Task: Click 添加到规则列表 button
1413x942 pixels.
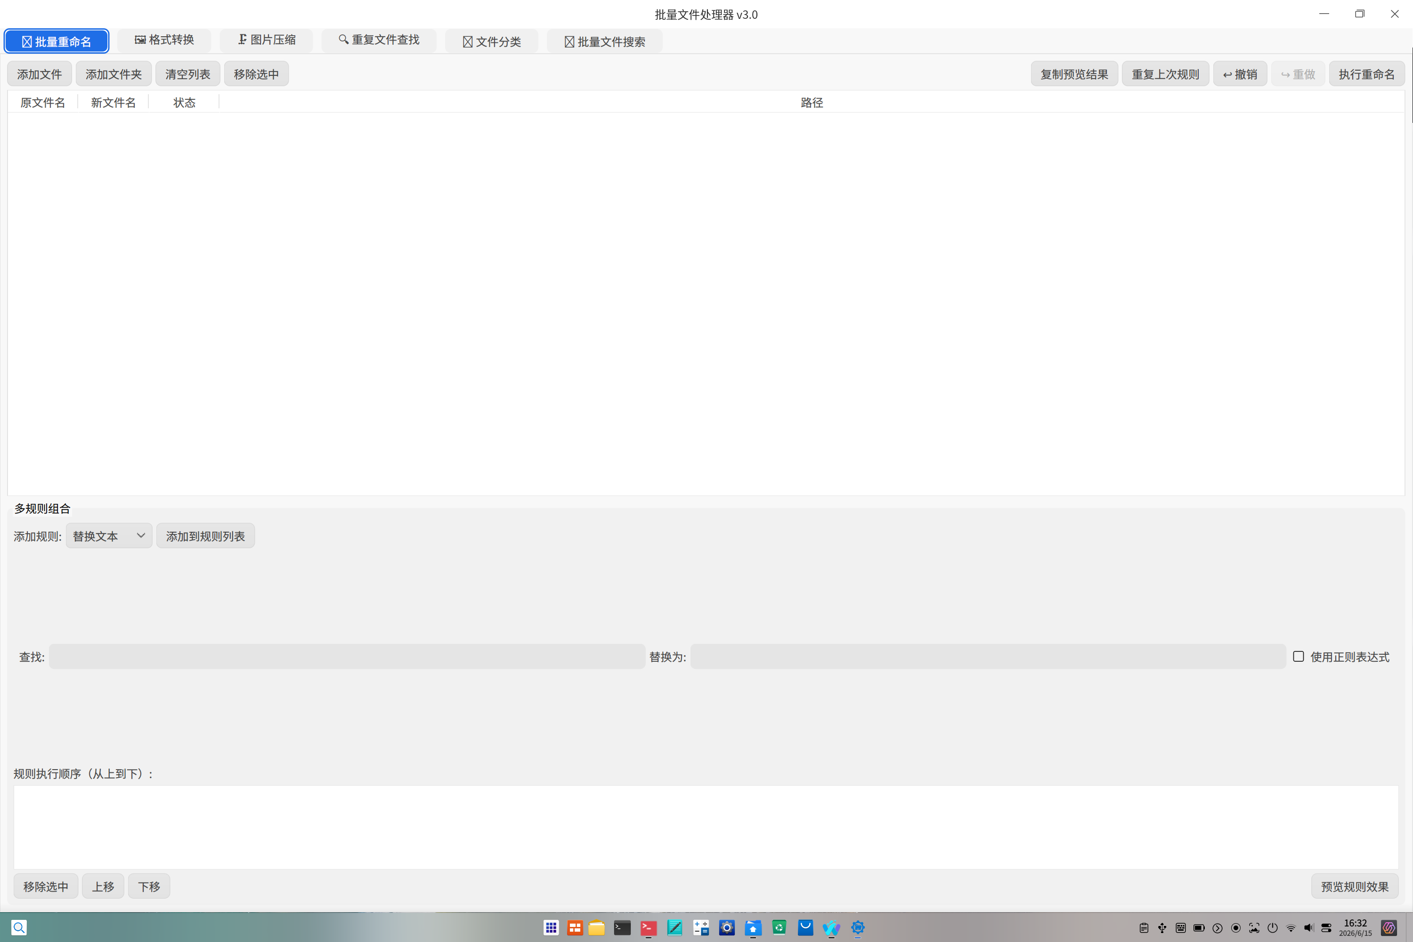Action: click(x=205, y=536)
